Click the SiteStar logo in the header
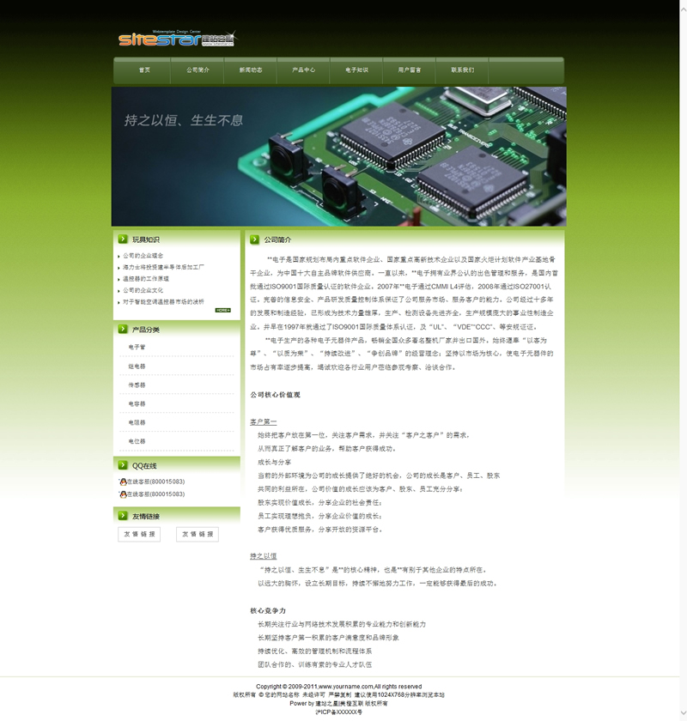The image size is (687, 721). pyautogui.click(x=176, y=39)
